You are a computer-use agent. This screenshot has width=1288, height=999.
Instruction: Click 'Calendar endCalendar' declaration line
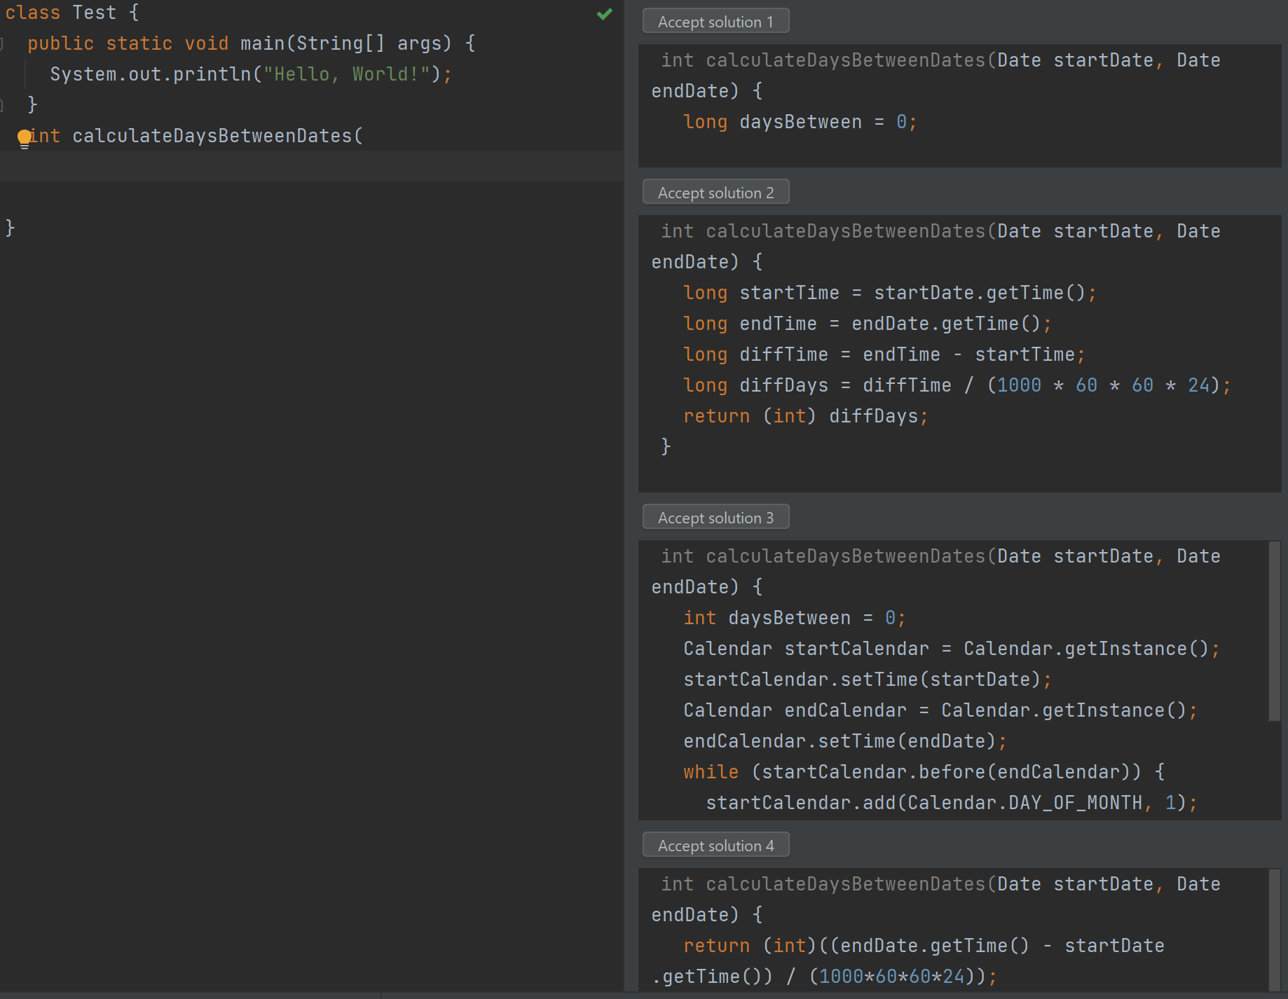pyautogui.click(x=940, y=710)
